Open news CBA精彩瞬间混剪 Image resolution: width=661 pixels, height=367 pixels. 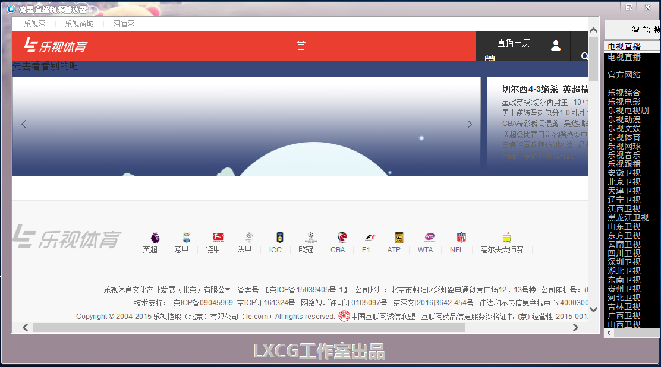(530, 124)
